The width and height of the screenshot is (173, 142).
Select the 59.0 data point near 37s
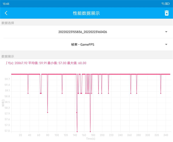tap(28, 93)
